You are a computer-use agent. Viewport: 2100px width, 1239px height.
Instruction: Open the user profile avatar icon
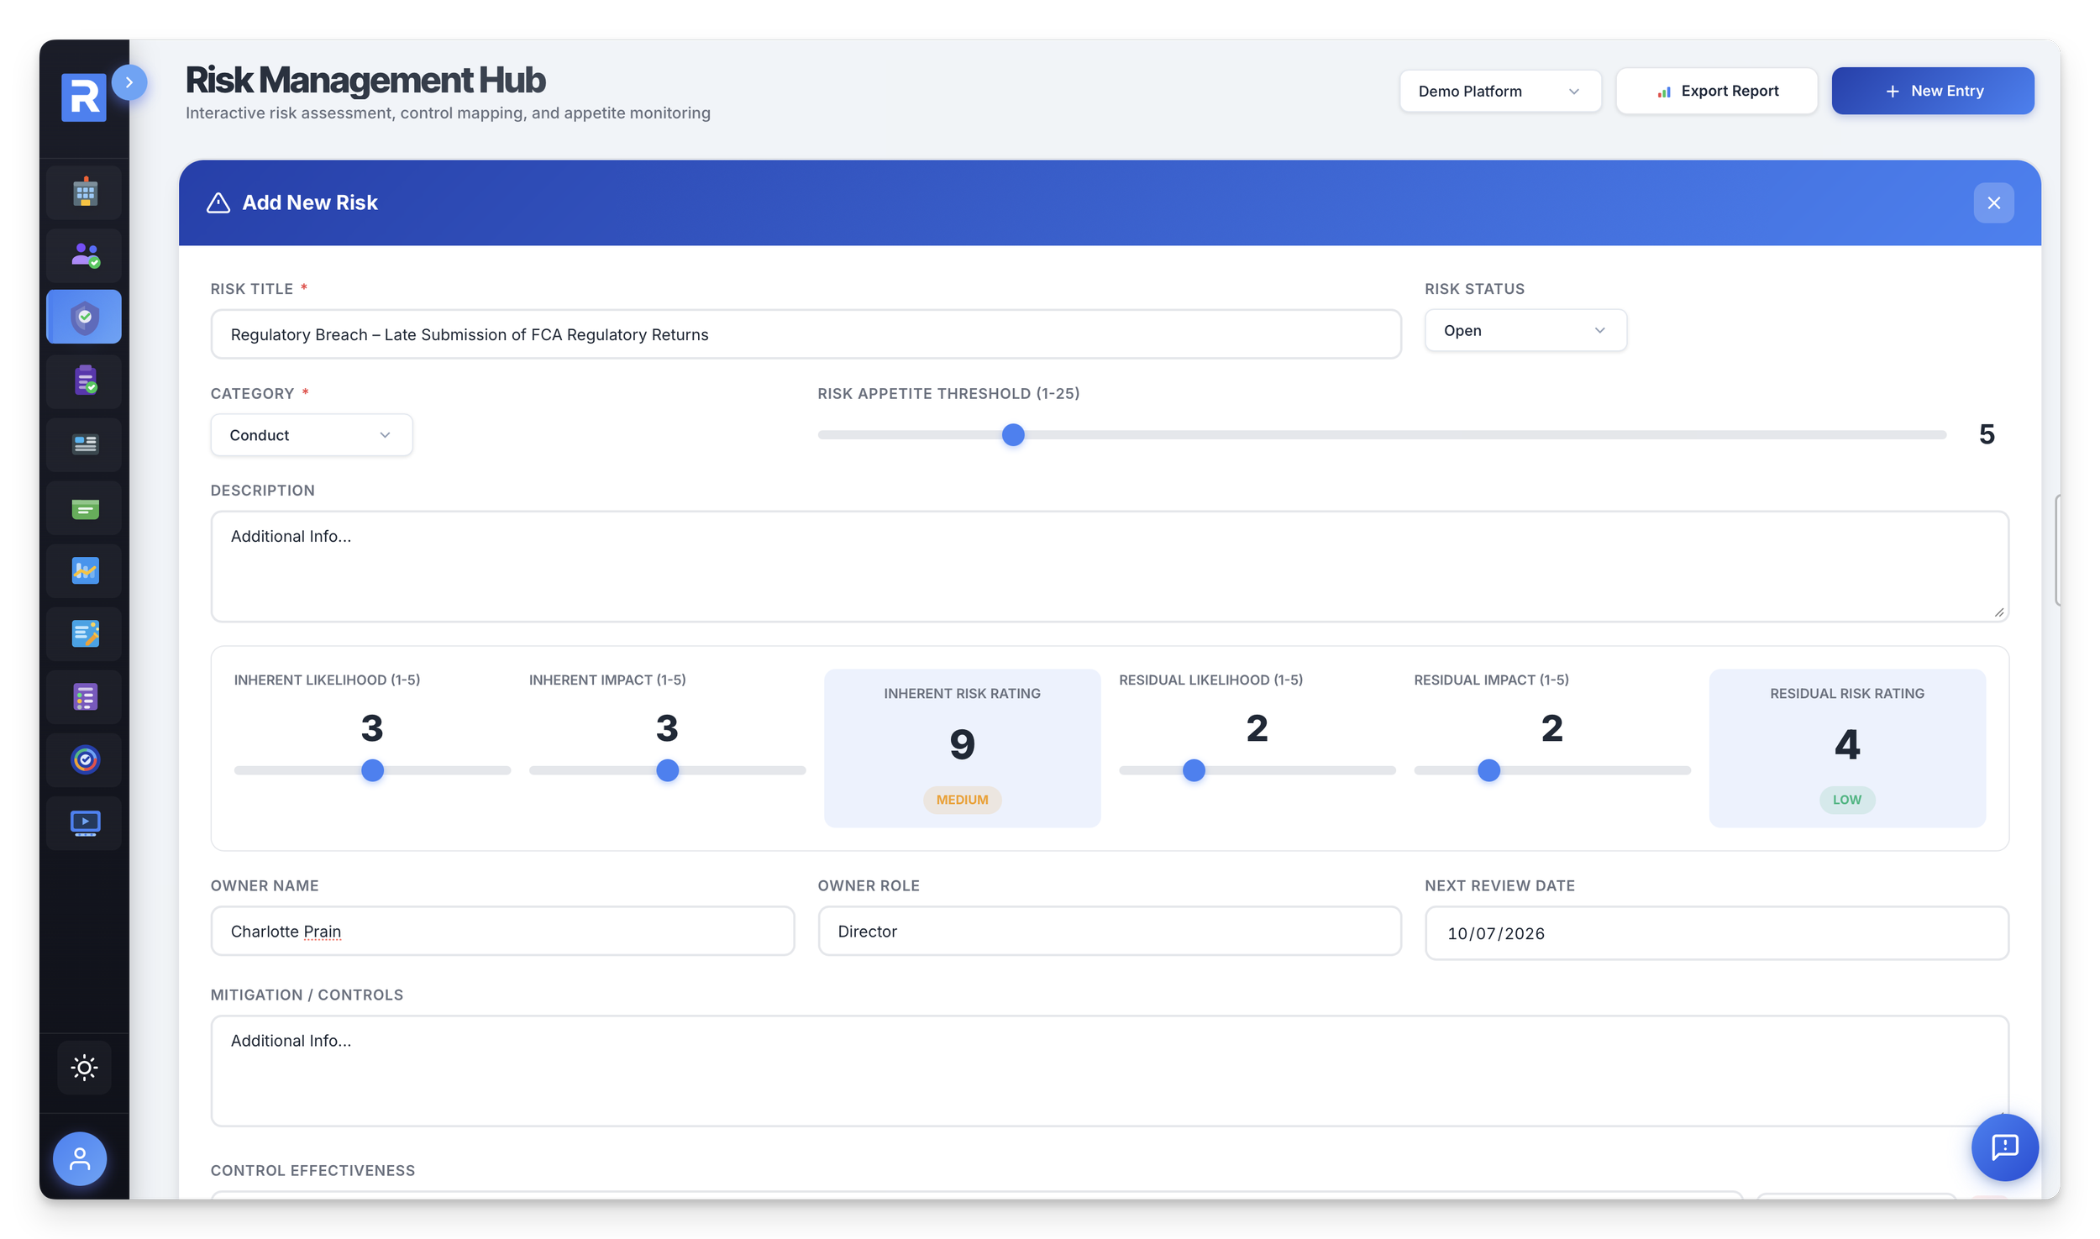point(80,1158)
